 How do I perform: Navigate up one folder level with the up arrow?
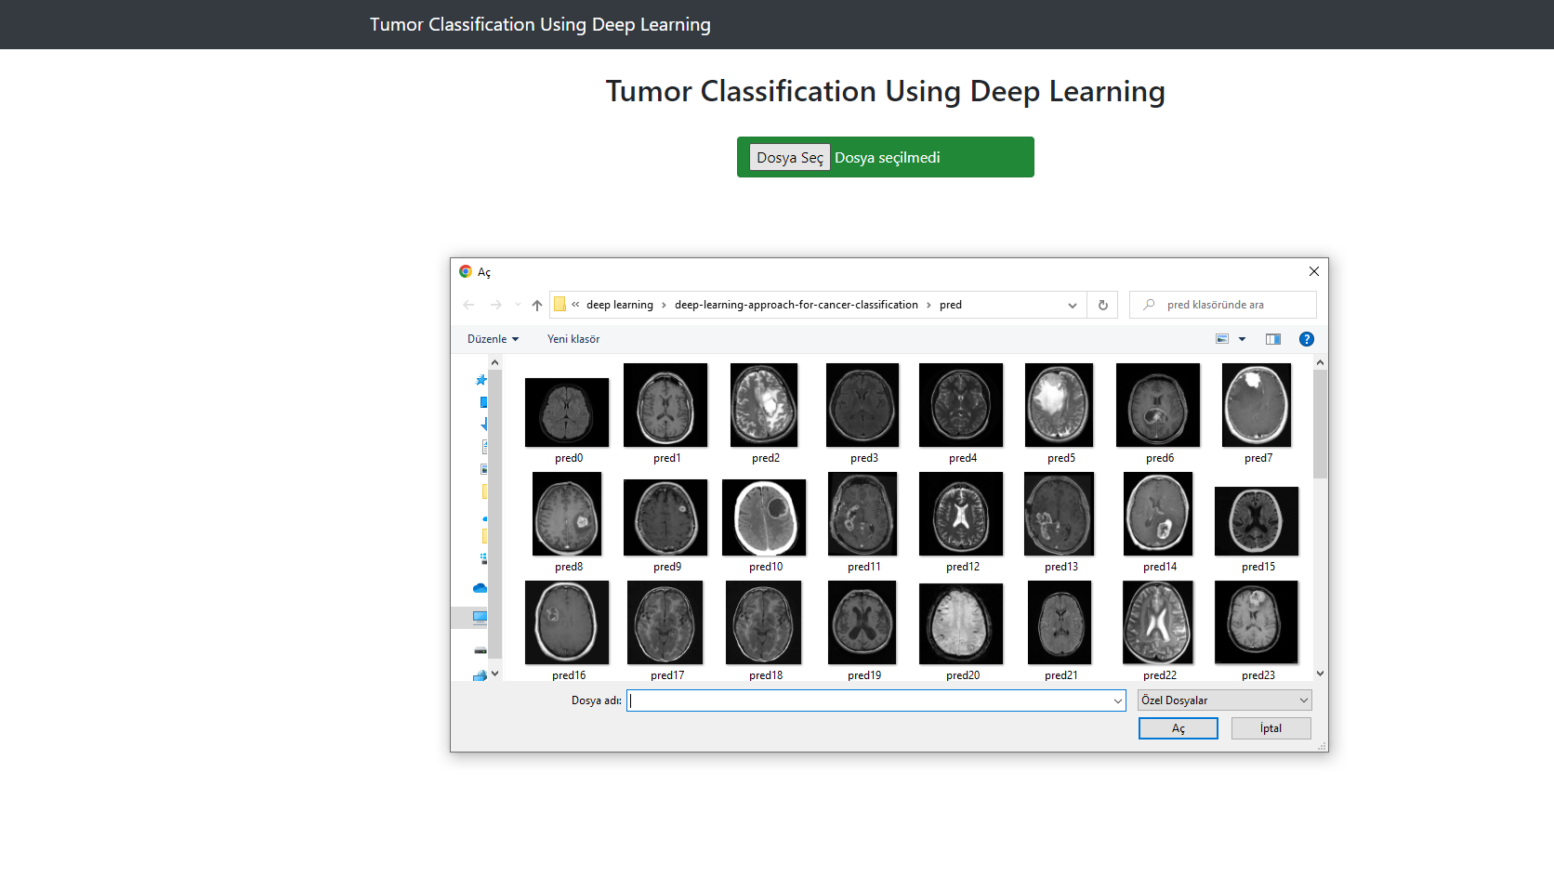(x=536, y=305)
